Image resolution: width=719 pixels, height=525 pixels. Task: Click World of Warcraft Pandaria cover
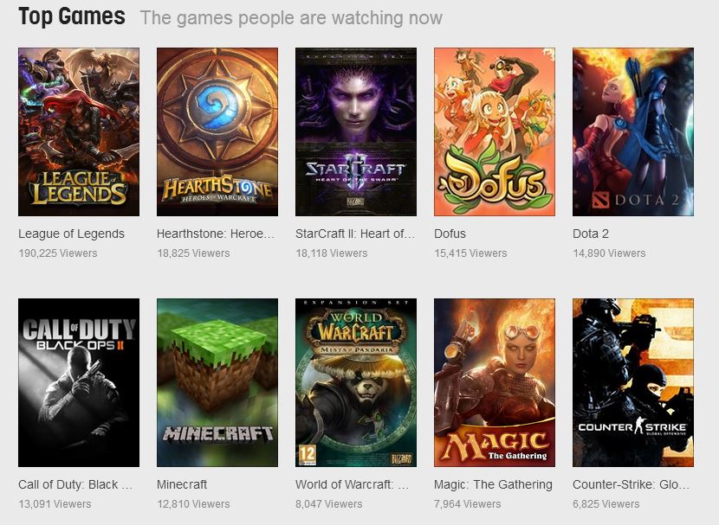click(x=356, y=382)
